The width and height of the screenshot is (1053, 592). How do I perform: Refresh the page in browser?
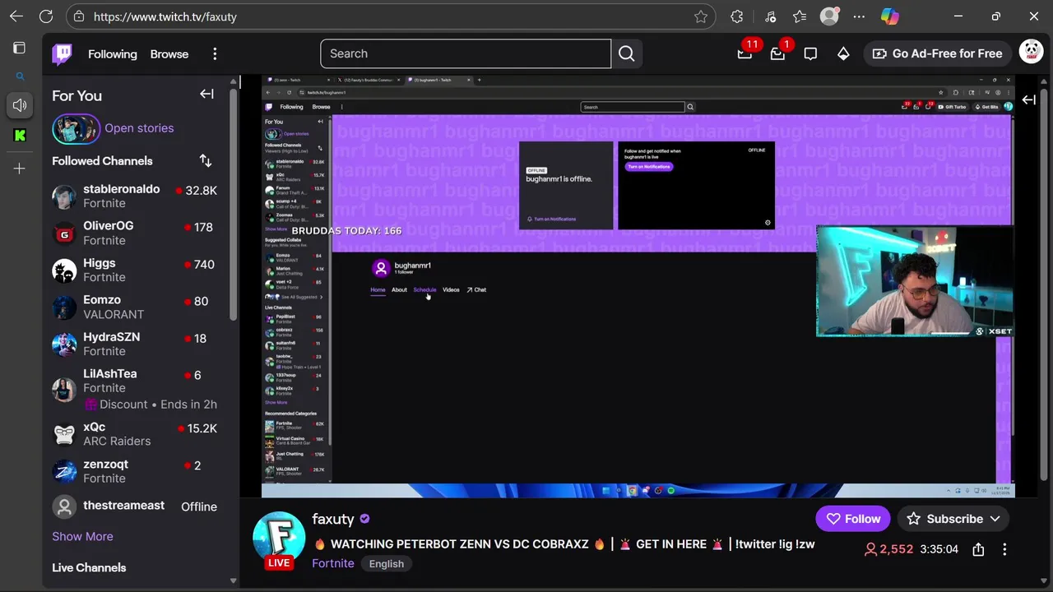click(46, 16)
